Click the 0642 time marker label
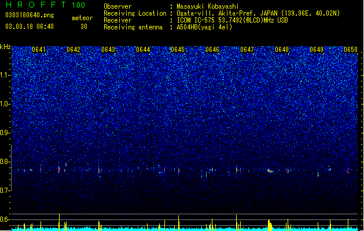This screenshot has width=364, height=231. click(73, 50)
